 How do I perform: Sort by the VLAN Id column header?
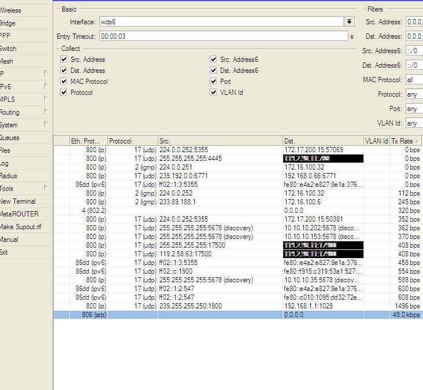(377, 141)
